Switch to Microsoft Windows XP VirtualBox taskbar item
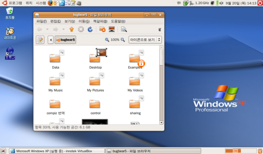The image size is (263, 154). click(57, 151)
